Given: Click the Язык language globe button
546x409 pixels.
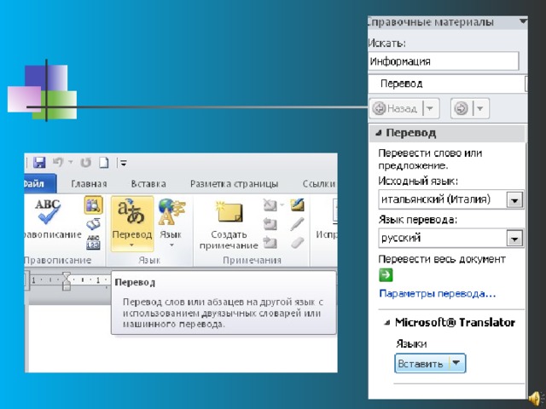Looking at the screenshot, I should pos(171,222).
